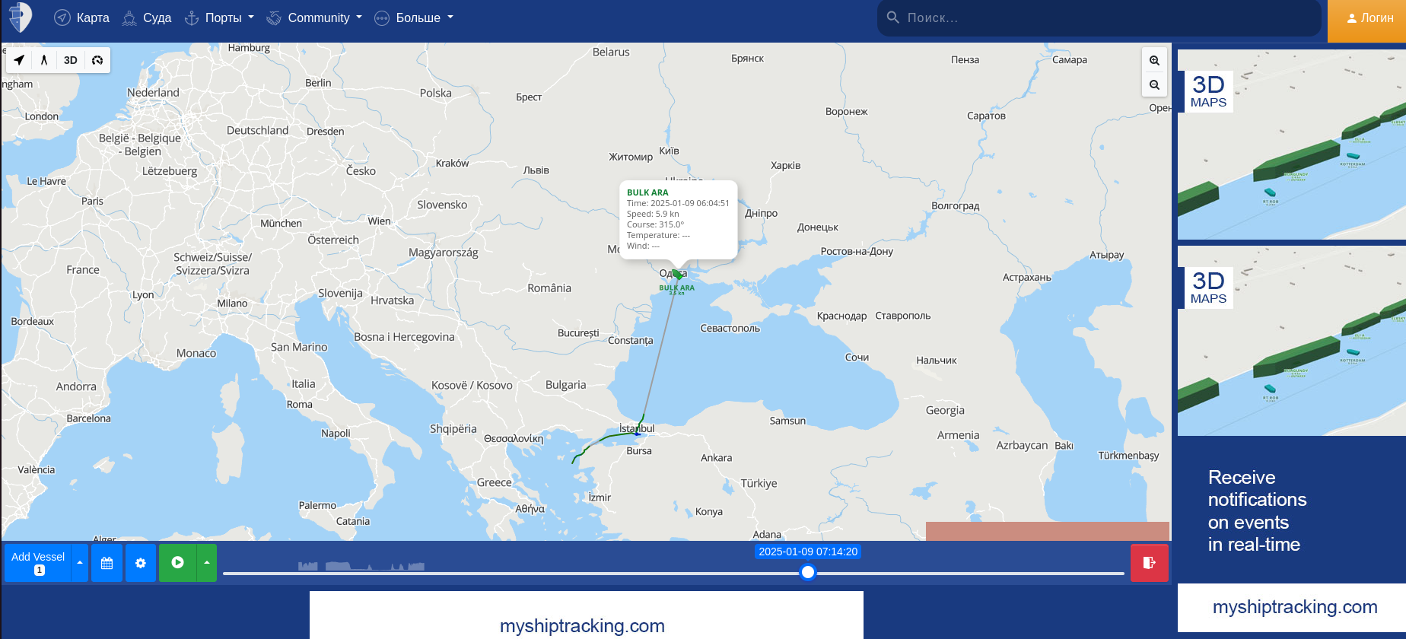Image resolution: width=1406 pixels, height=639 pixels.
Task: Open the Community menu
Action: pyautogui.click(x=314, y=17)
